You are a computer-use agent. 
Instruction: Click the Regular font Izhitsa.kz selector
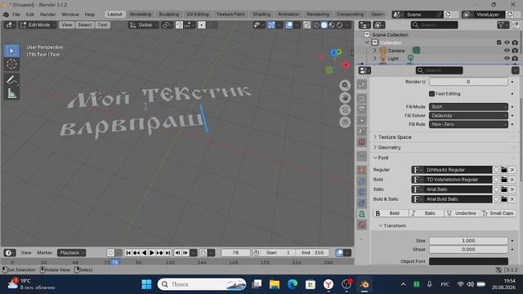tap(452, 170)
